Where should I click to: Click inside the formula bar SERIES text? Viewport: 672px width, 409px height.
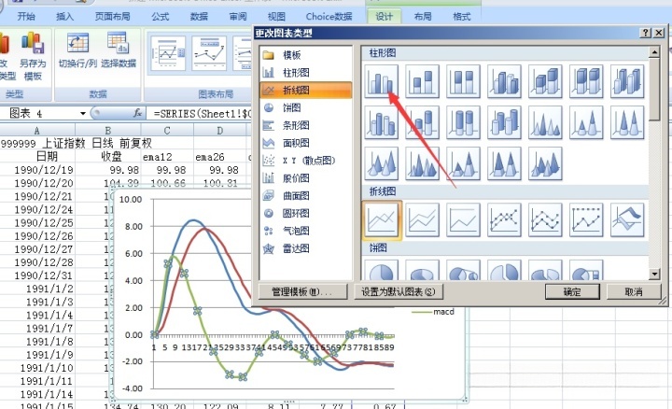[203, 114]
